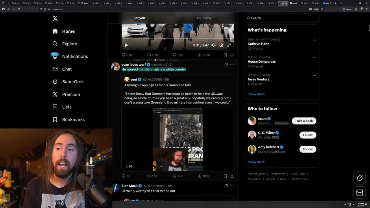Open video settings gear icon

(x=221, y=45)
